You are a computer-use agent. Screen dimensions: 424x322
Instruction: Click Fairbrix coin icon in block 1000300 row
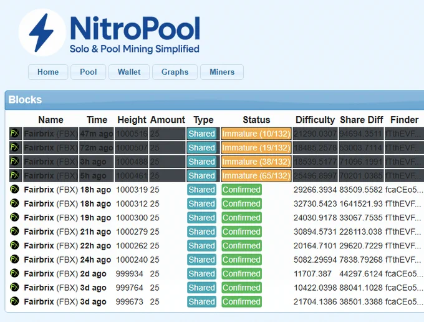[14, 217]
